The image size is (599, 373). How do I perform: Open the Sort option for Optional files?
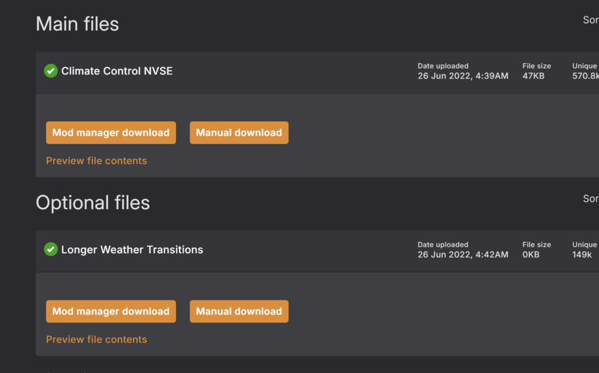click(590, 199)
